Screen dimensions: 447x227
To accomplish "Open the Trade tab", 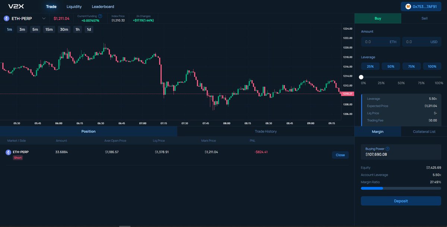I will point(51,7).
